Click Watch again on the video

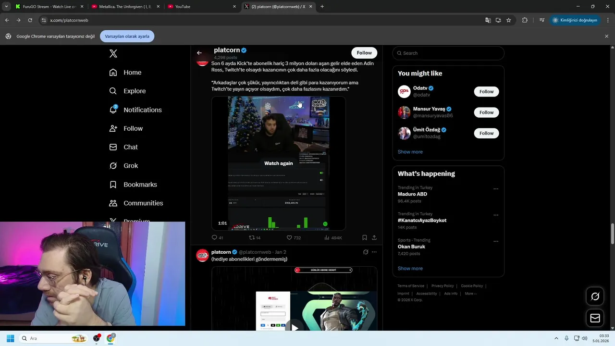278,163
